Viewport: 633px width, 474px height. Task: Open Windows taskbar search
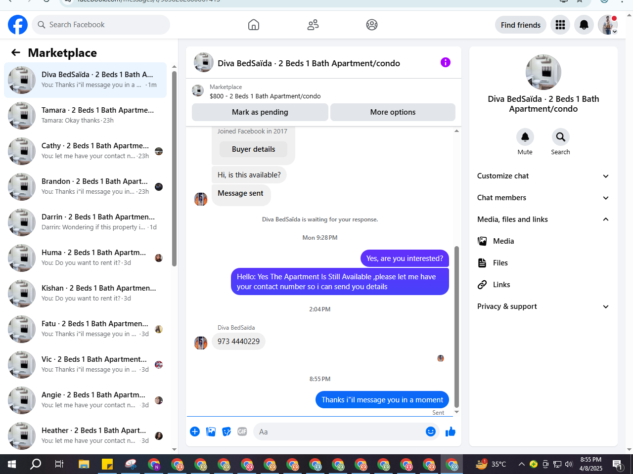pyautogui.click(x=36, y=464)
